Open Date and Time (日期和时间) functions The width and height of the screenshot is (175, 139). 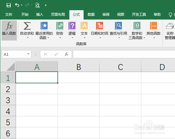100,26
